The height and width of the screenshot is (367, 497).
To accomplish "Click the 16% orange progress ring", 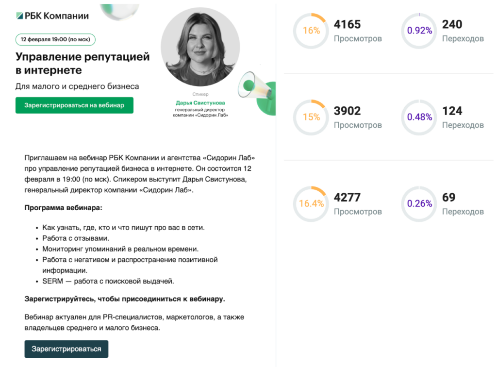I will pyautogui.click(x=311, y=31).
